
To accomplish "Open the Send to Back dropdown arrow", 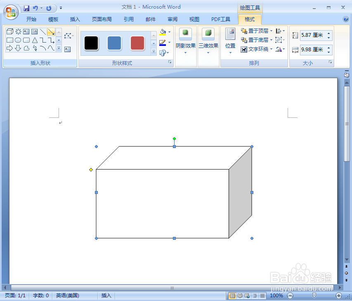I will click(272, 40).
